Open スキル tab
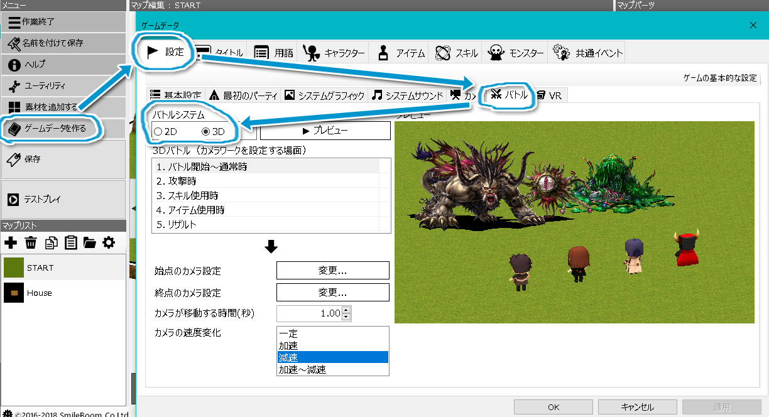Image resolution: width=769 pixels, height=417 pixels. [456, 53]
